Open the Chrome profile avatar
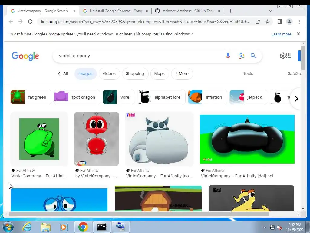The image size is (310, 233). [x=289, y=22]
